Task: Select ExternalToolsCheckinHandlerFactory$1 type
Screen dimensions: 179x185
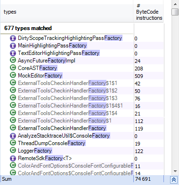Action: pos(65,121)
